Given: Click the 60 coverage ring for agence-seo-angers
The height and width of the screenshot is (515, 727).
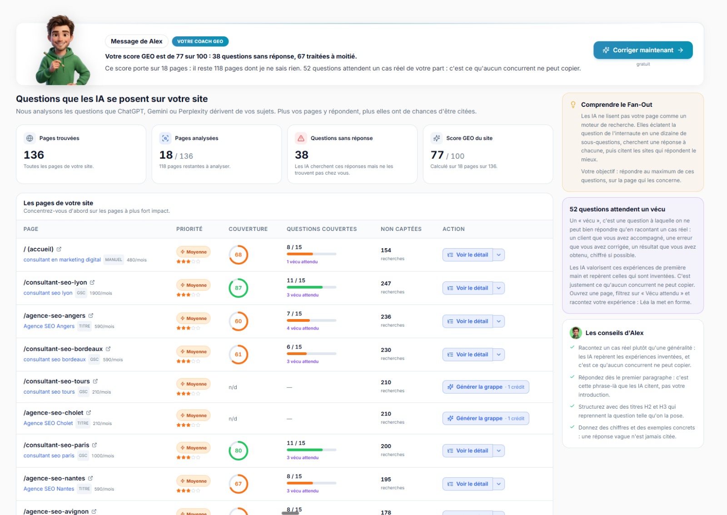Looking at the screenshot, I should [238, 321].
